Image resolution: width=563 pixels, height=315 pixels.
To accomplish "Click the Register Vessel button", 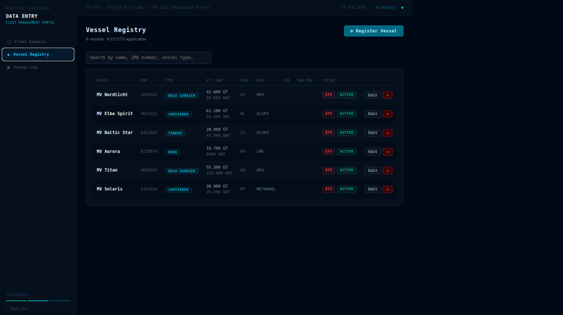I will pyautogui.click(x=374, y=31).
